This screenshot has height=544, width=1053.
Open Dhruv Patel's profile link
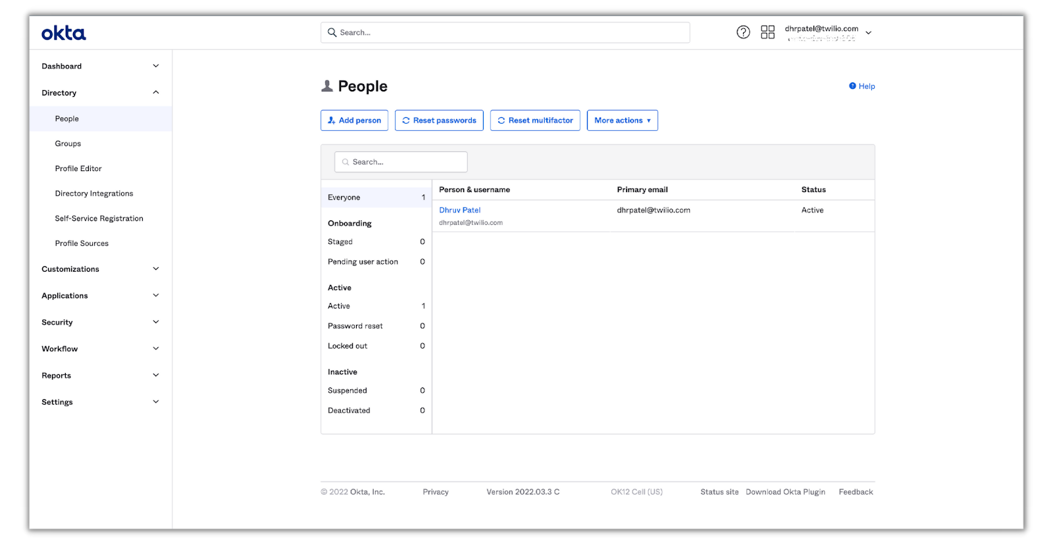click(x=459, y=210)
